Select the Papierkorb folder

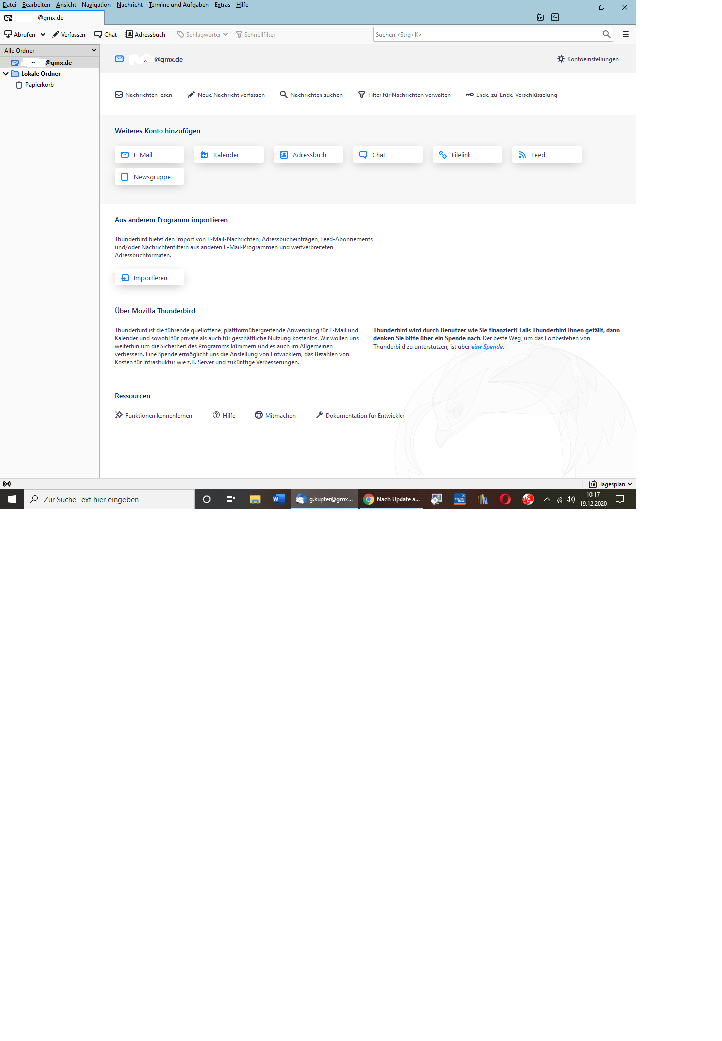(39, 85)
